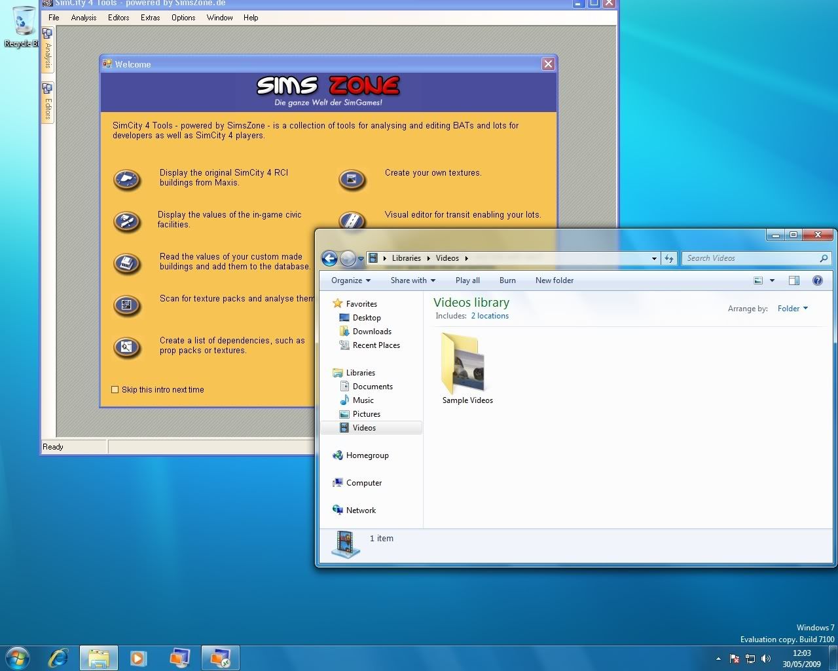Click Play all in Explorer toolbar

coord(467,280)
